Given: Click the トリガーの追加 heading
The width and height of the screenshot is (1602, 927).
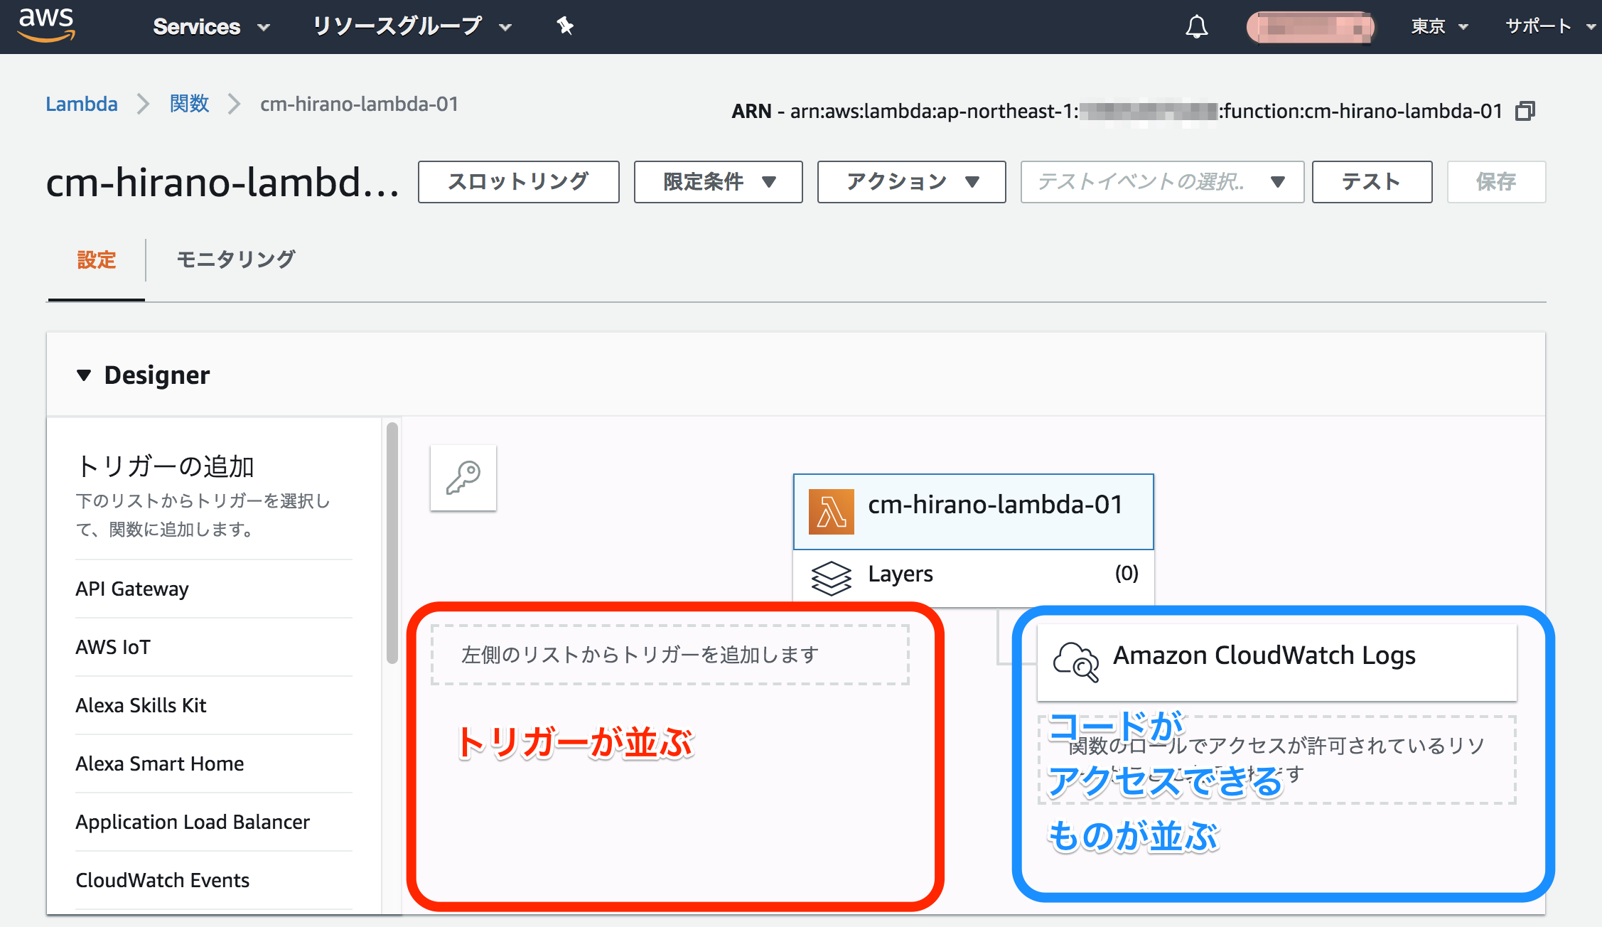Looking at the screenshot, I should click(165, 466).
